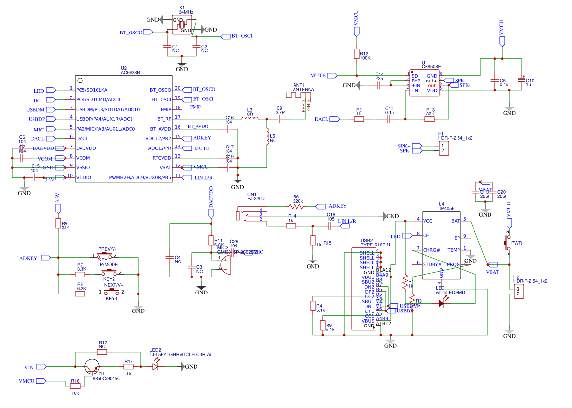Click the 'TP4056' part name text
Viewport: 572px width, 408px height.
446,209
